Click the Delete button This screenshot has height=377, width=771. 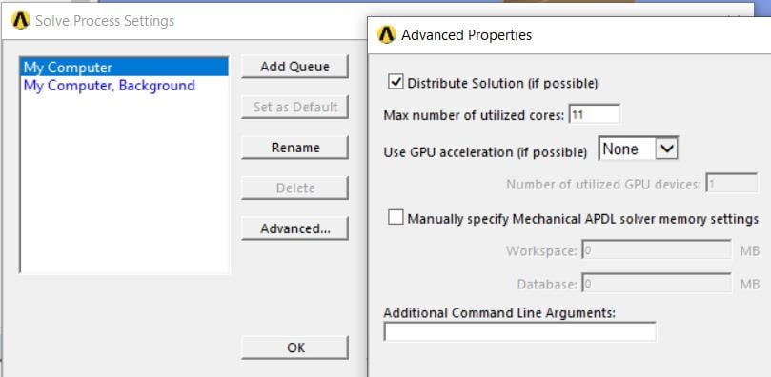click(295, 188)
